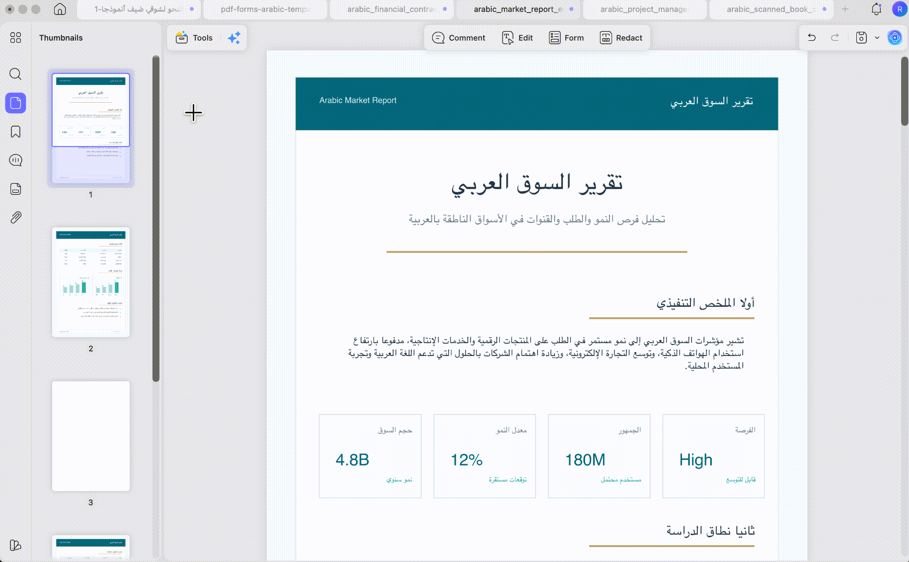Viewport: 909px width, 562px height.
Task: Switch to Redact mode
Action: [x=621, y=38]
